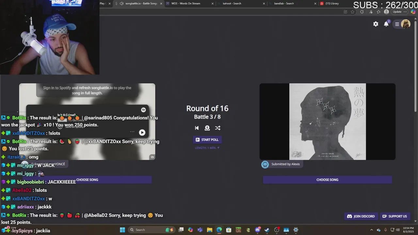Click the Edge Update button
The width and height of the screenshot is (418, 235).
(397, 12)
